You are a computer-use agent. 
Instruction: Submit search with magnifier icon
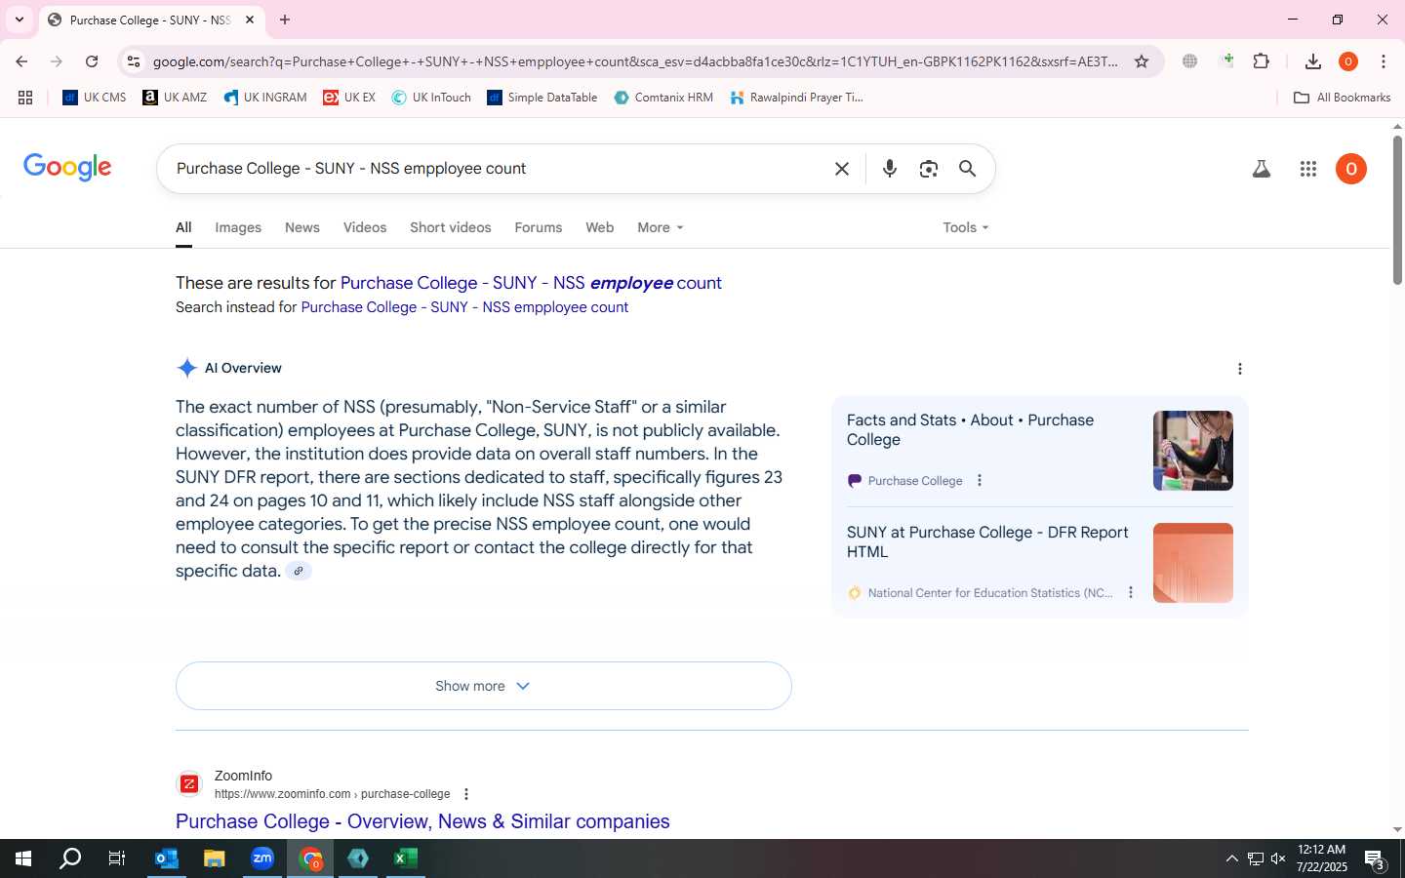pyautogui.click(x=967, y=169)
